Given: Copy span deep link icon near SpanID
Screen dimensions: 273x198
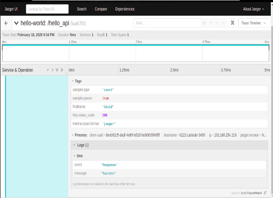Looking at the screenshot, I should pyautogui.click(x=265, y=193).
